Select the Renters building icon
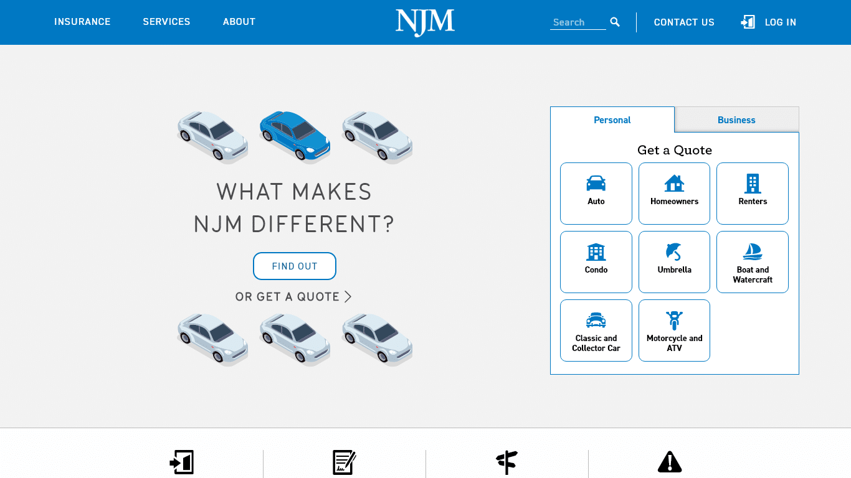Screen dimensions: 851x478 coord(753,184)
